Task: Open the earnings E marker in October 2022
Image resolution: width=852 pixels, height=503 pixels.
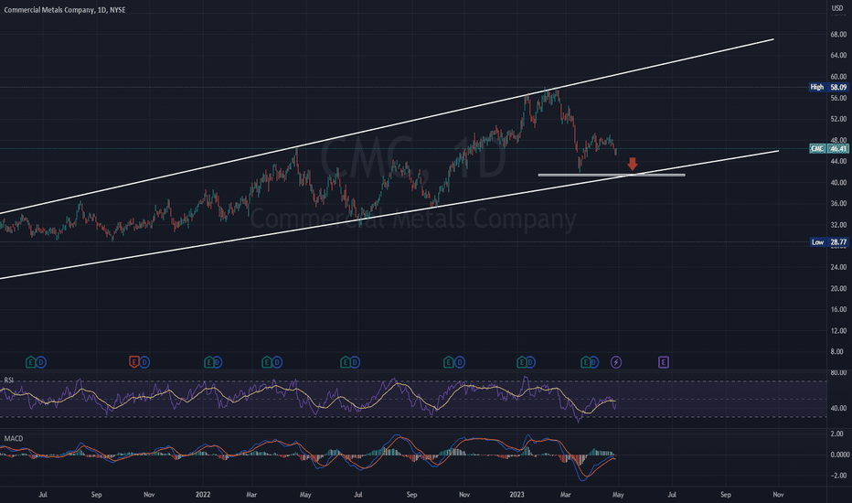Action: (x=448, y=362)
